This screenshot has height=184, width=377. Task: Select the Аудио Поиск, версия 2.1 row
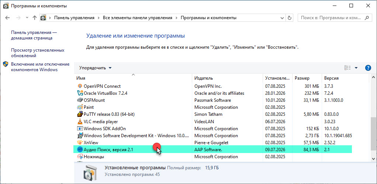tap(213, 149)
